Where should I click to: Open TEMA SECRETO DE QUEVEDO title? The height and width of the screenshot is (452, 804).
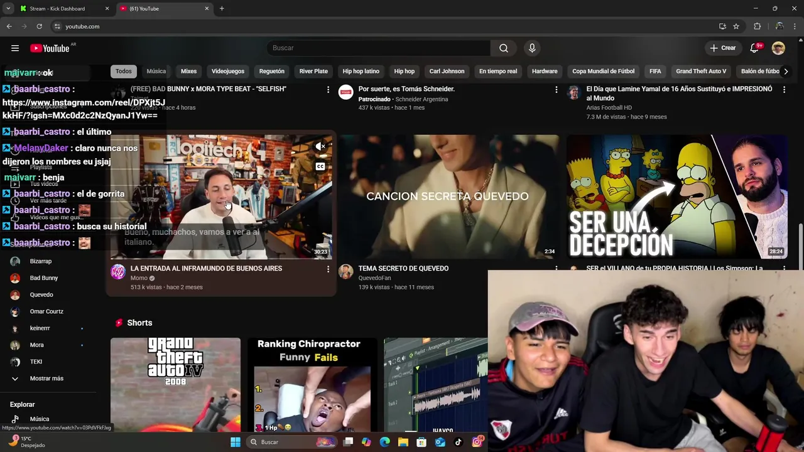click(x=403, y=269)
